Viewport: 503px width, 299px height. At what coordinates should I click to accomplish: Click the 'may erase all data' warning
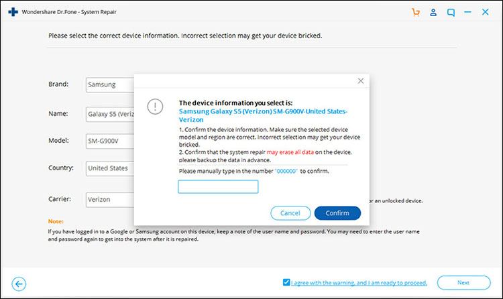[x=290, y=152]
